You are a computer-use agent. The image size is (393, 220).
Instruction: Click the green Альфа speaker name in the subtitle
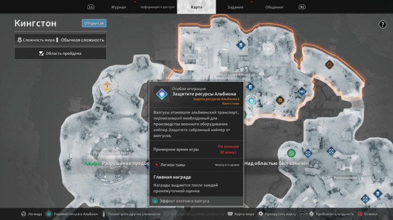point(92,163)
